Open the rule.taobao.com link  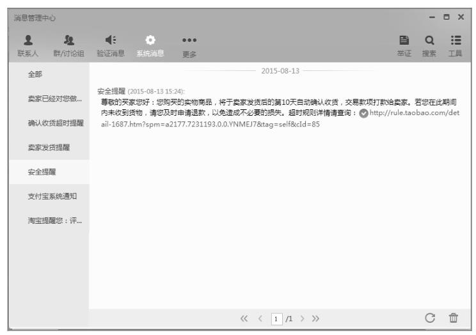(x=280, y=118)
